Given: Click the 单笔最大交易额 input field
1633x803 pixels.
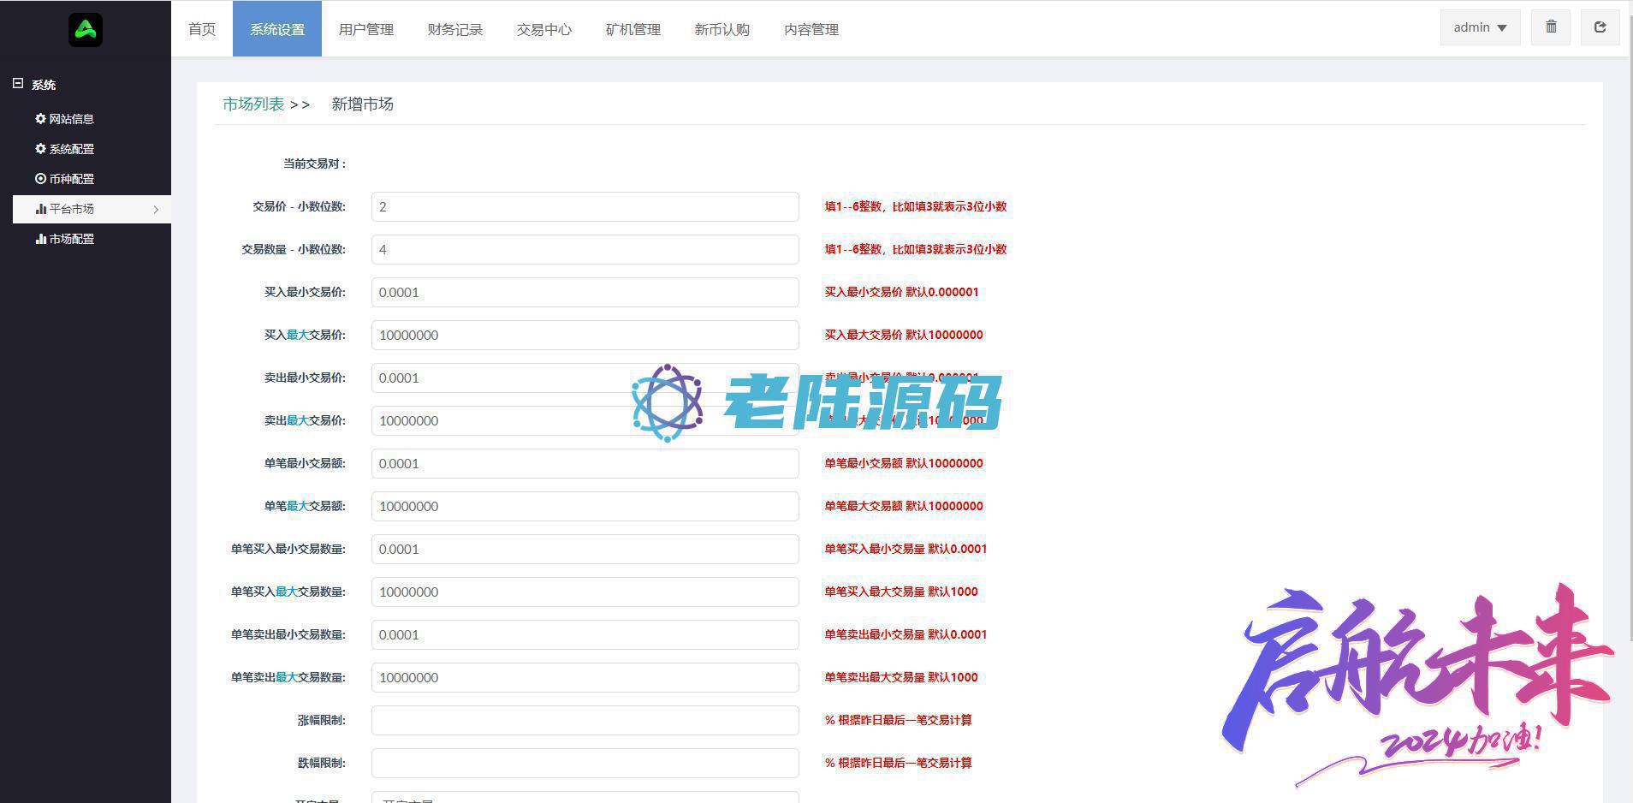Looking at the screenshot, I should coord(585,506).
